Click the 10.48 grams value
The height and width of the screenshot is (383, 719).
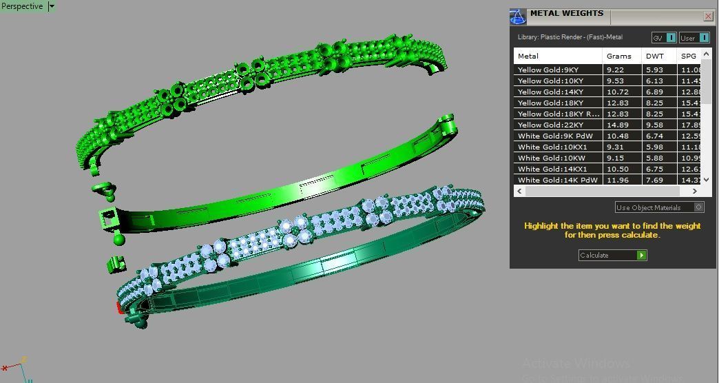[618, 136]
